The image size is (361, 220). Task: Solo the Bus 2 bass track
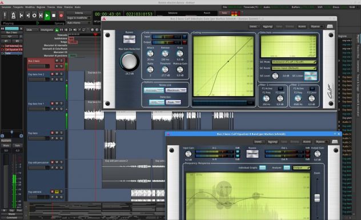62,61
